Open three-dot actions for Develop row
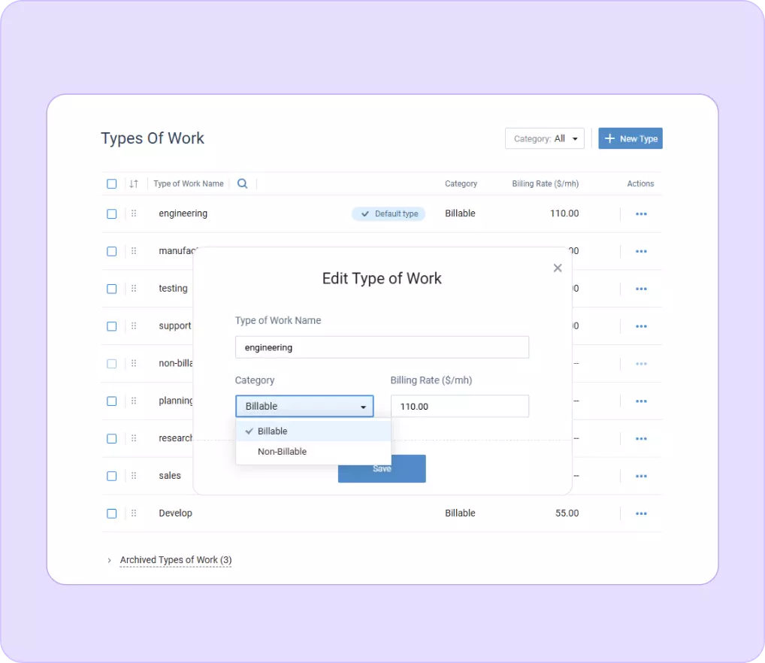Viewport: 765px width, 663px height. (641, 513)
